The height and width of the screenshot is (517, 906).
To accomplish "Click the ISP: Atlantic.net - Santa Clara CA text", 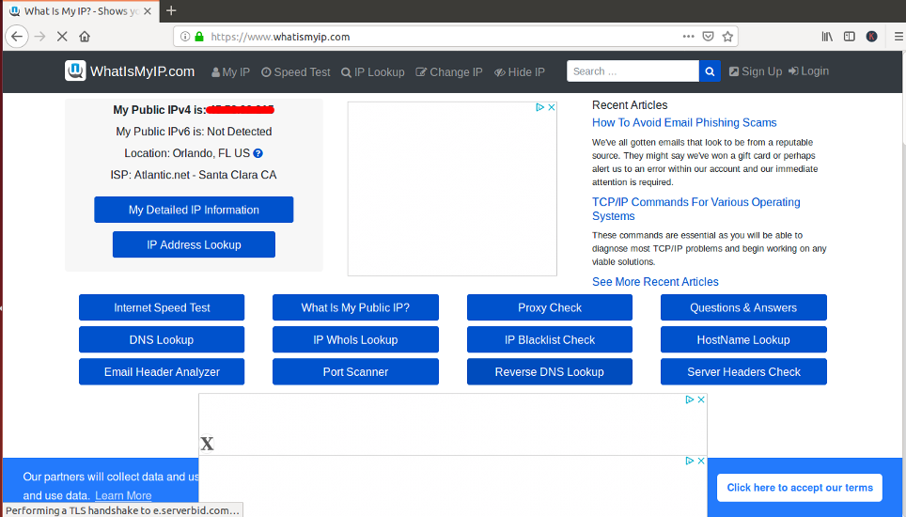I will click(194, 175).
